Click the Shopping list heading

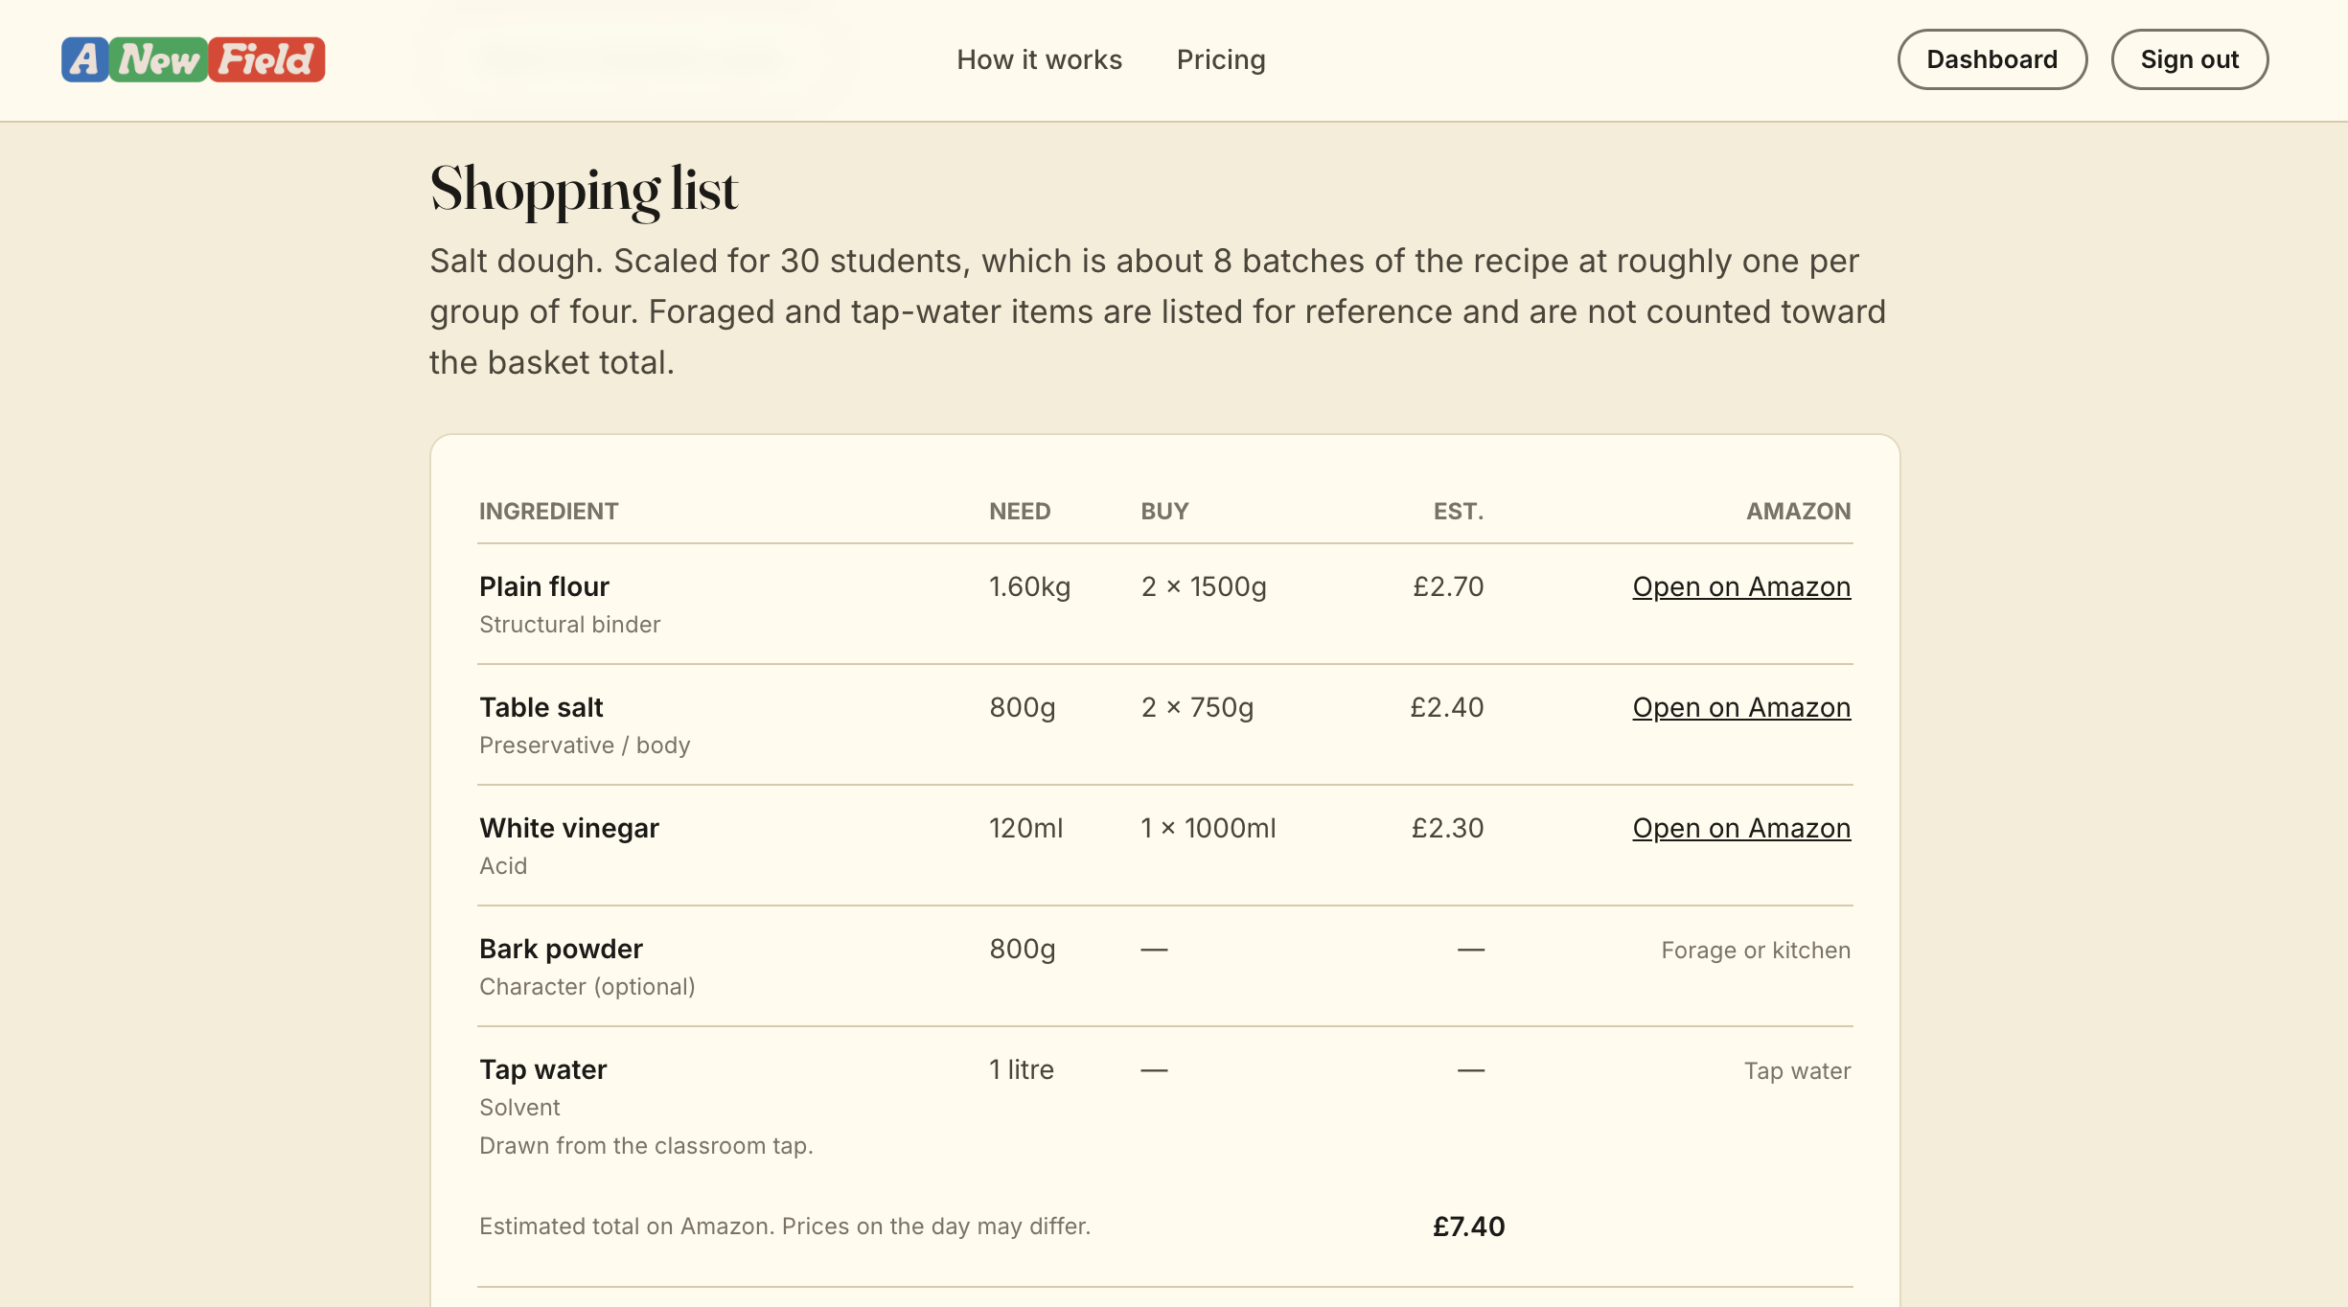[583, 190]
